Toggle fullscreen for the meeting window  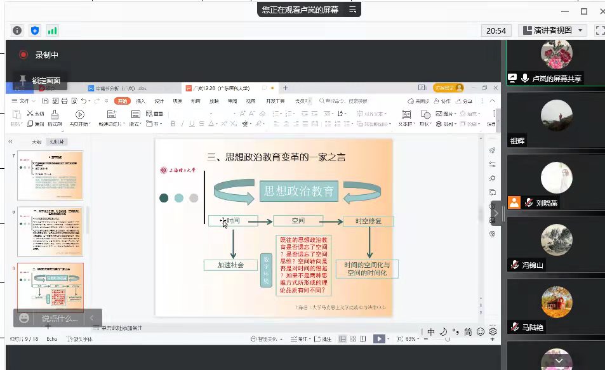click(x=599, y=30)
